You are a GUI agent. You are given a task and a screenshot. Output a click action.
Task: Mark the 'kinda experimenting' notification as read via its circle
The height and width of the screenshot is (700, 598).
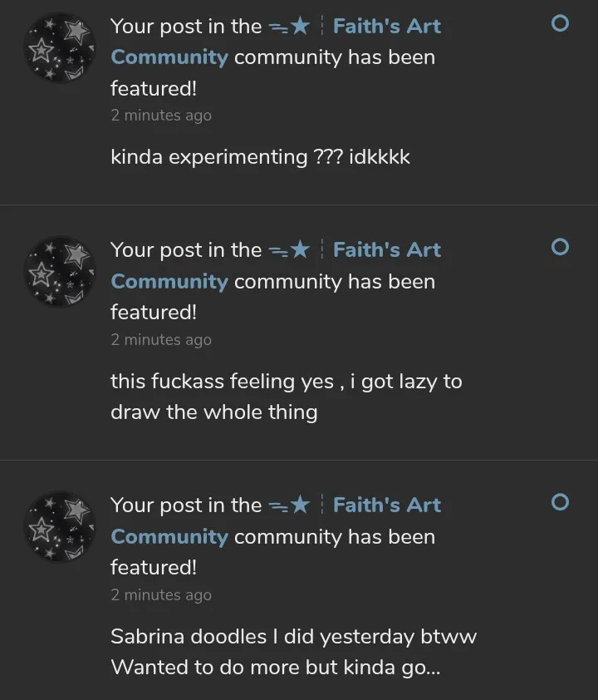pos(560,24)
